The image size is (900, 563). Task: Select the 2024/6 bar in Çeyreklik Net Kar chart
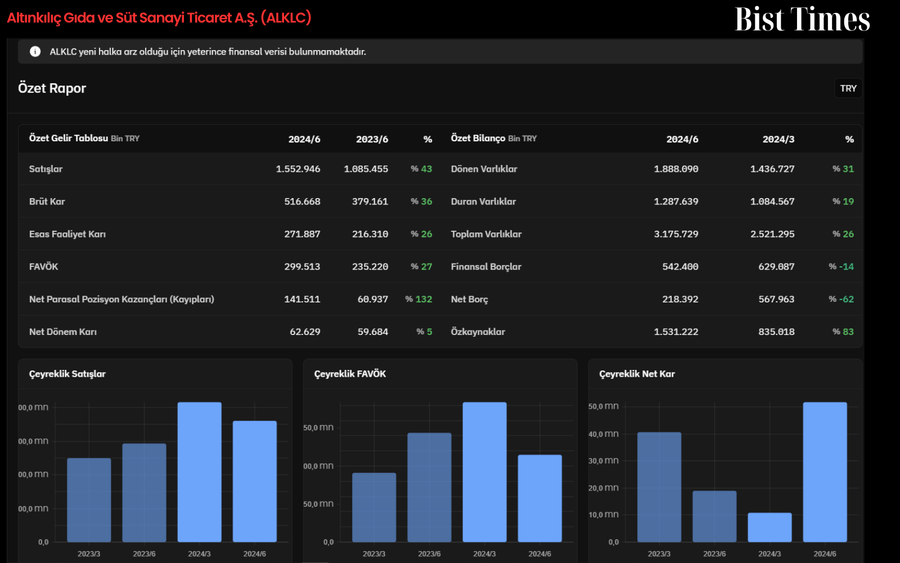coord(825,472)
